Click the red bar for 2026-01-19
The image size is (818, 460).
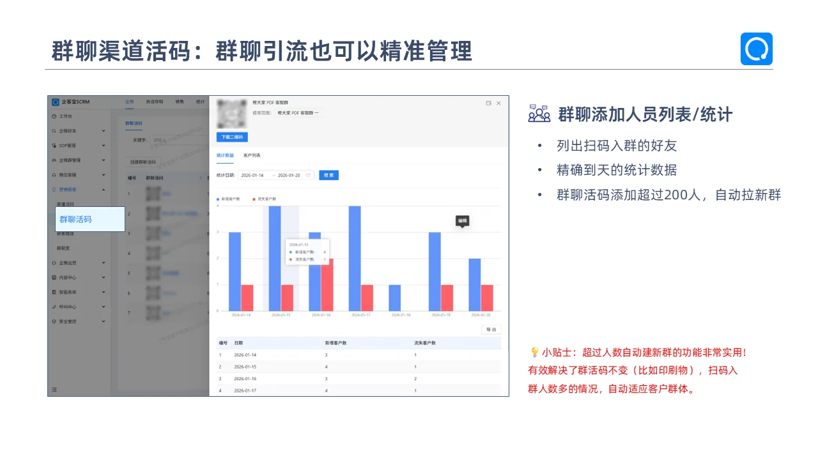pyautogui.click(x=447, y=298)
